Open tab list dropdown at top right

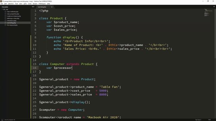point(214,7)
